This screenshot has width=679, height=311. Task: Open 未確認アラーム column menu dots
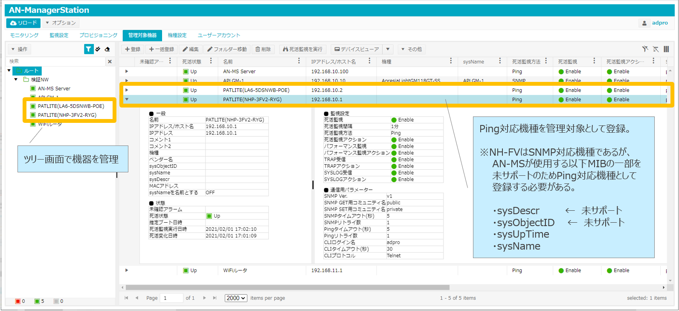pyautogui.click(x=170, y=61)
